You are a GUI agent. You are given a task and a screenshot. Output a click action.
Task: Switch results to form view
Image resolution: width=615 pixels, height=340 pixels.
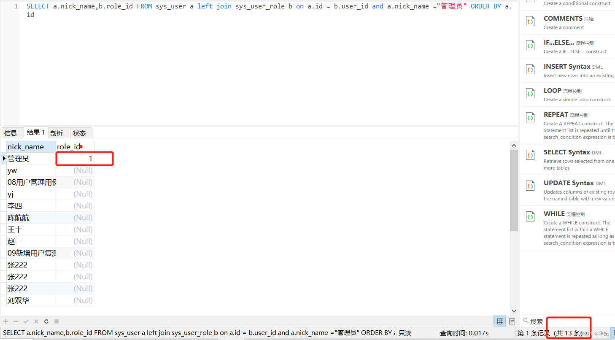click(512, 321)
